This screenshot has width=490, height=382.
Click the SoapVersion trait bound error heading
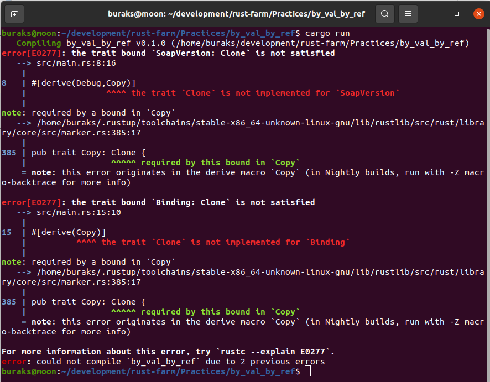click(202, 53)
